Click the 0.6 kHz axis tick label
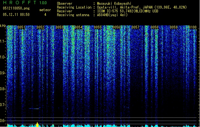The width and height of the screenshot is (200, 127). pos(3,121)
